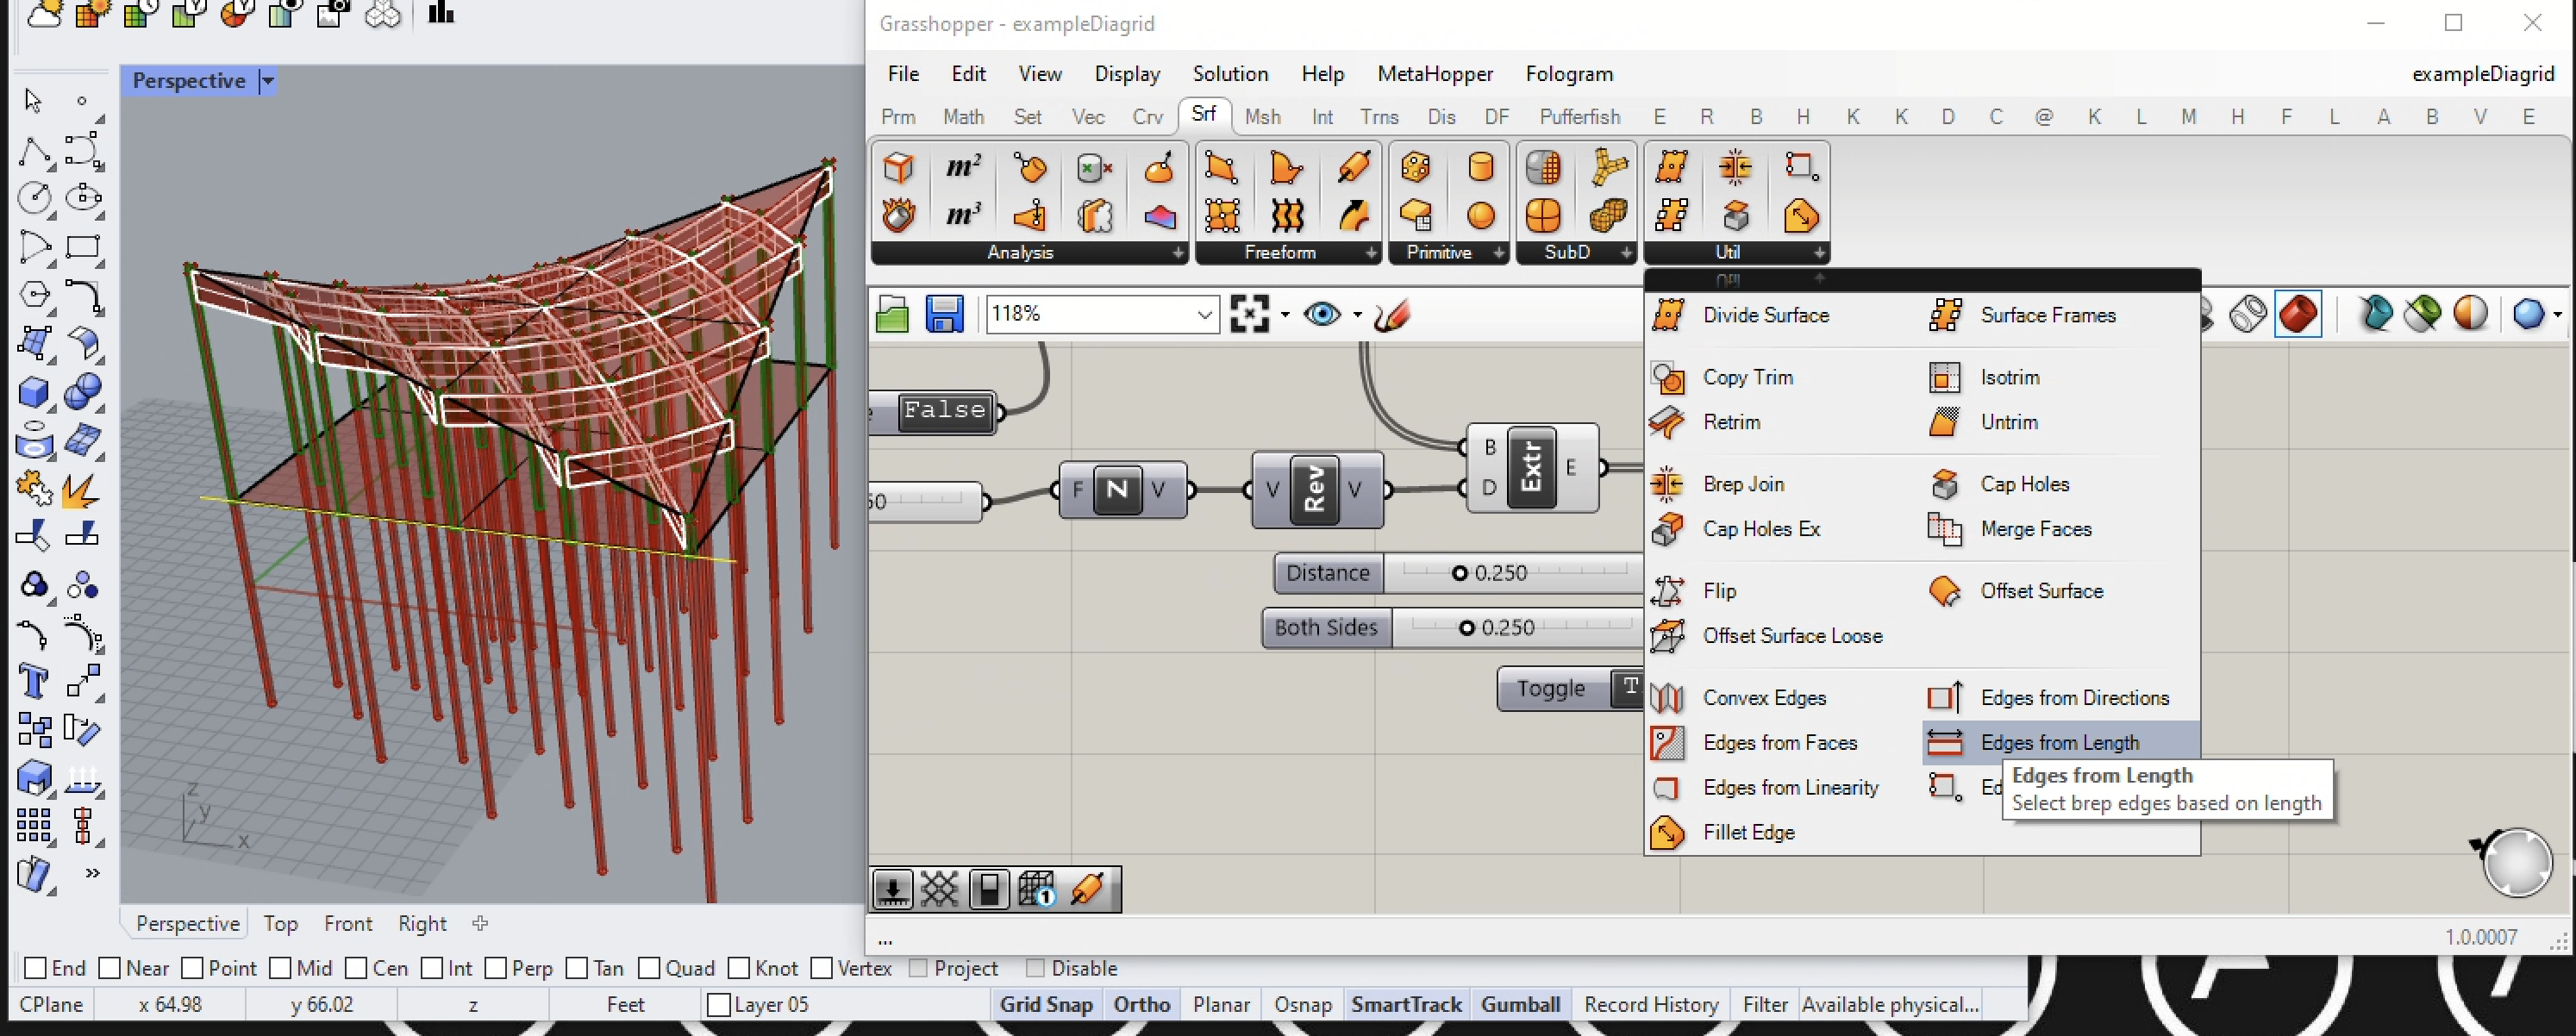Select the Cap Holes component
The width and height of the screenshot is (2576, 1036).
pyautogui.click(x=1999, y=484)
